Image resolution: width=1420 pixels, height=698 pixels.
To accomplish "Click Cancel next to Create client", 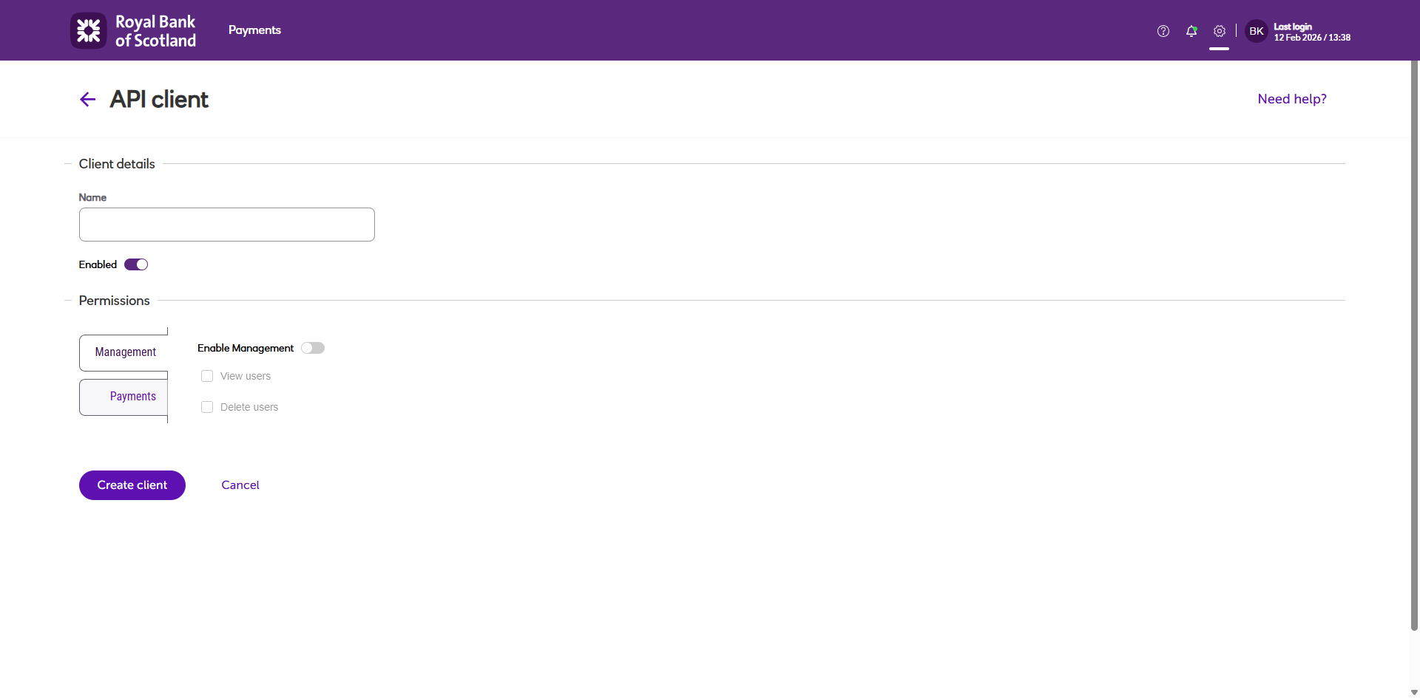I will click(240, 485).
